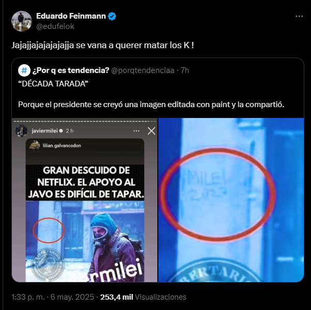Viewport: 311px width, 310px height.
Task: Click the X close icon in the story
Action: tap(152, 131)
